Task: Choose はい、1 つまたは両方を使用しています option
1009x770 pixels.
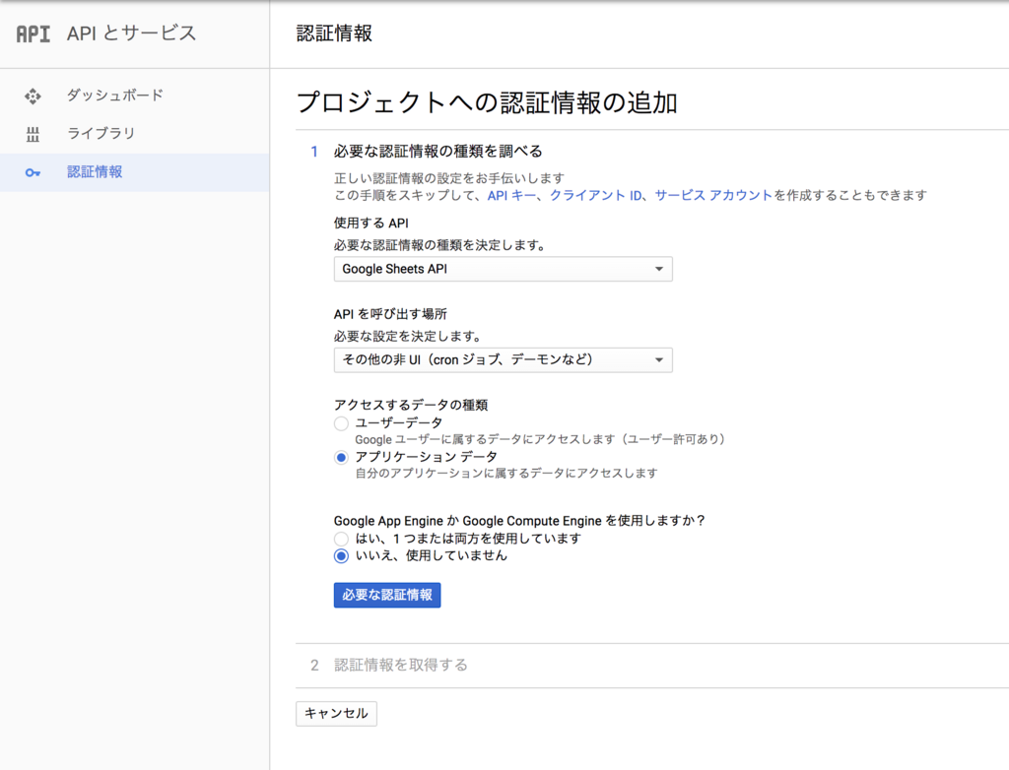Action: pos(341,539)
